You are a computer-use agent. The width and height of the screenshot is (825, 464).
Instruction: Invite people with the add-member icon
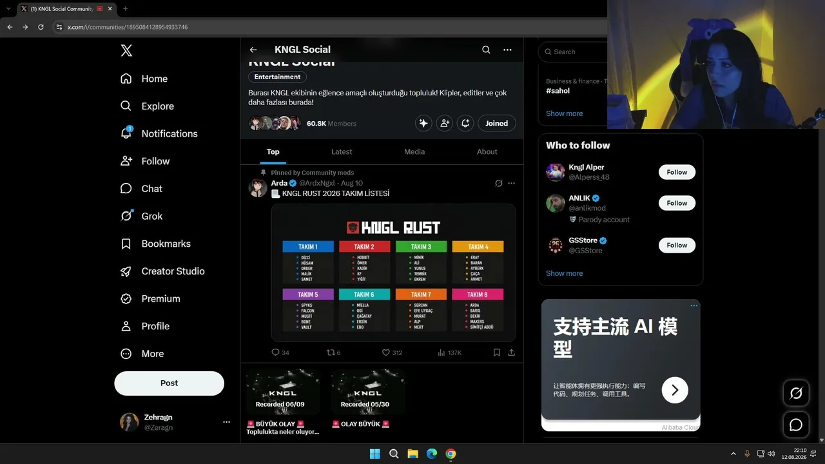coord(444,123)
